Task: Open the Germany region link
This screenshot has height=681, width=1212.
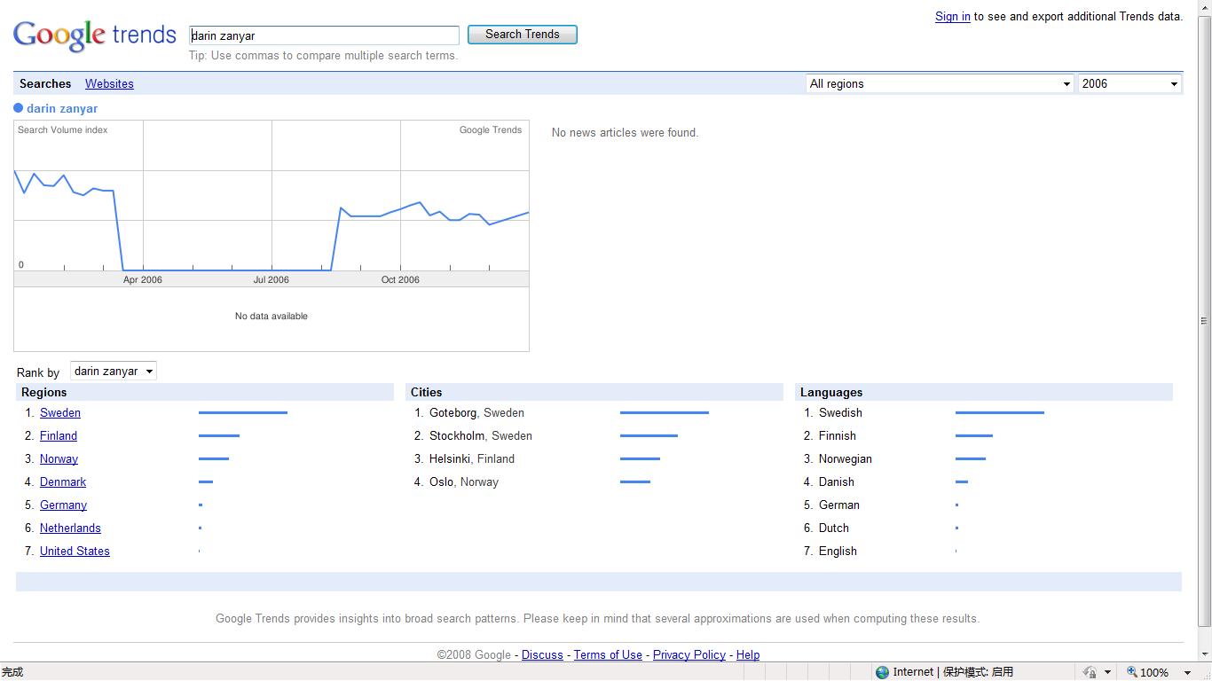Action: (63, 505)
